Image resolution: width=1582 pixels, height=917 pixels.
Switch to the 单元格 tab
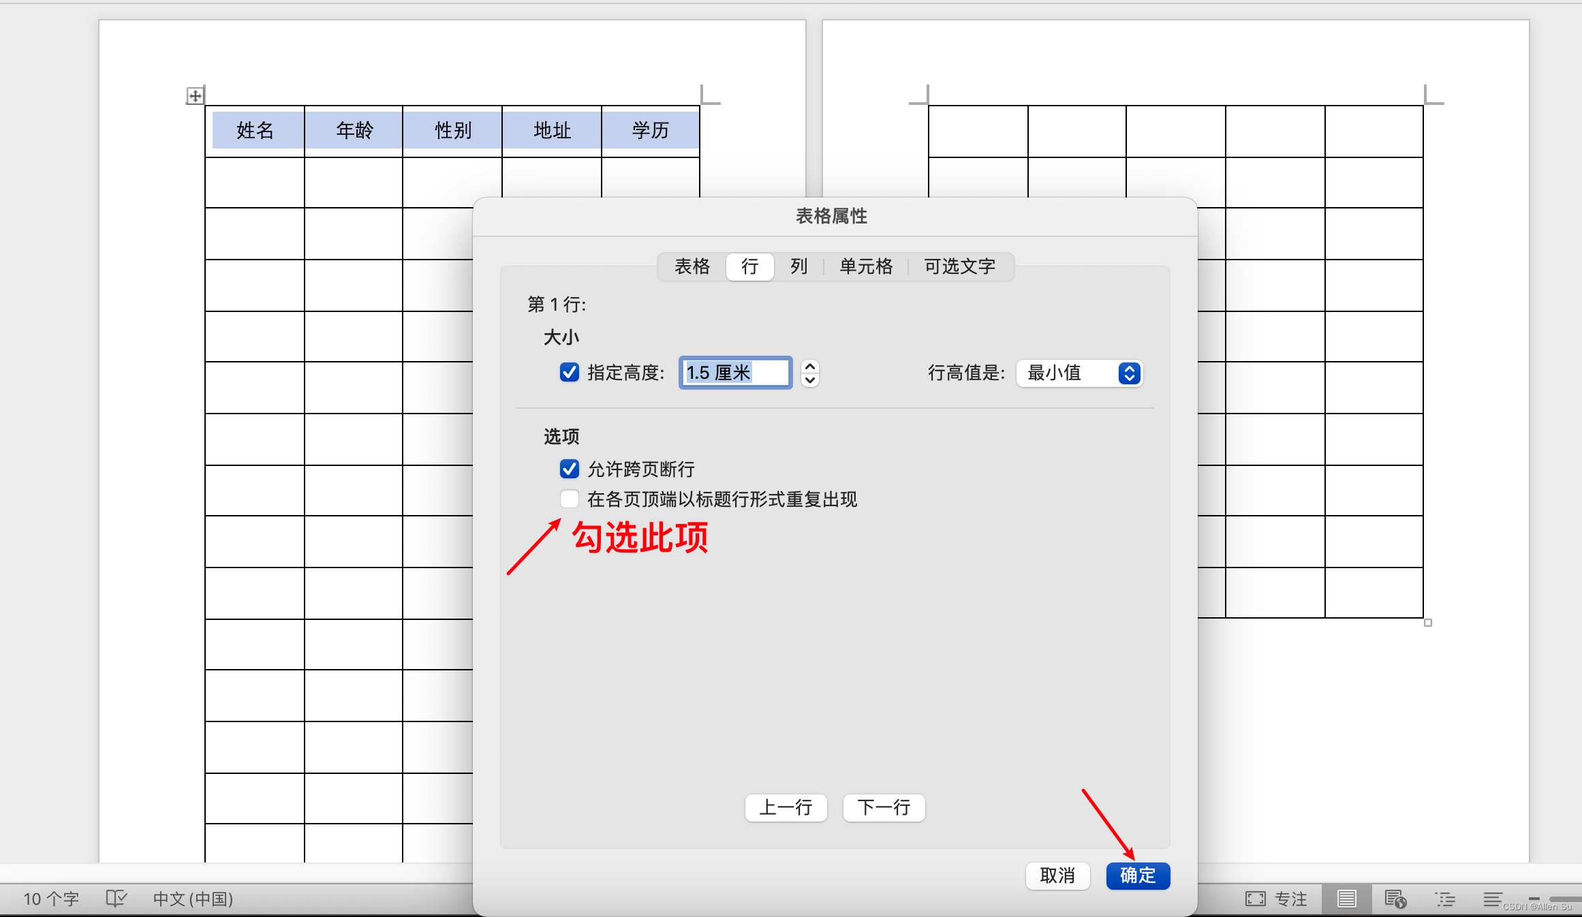click(865, 266)
